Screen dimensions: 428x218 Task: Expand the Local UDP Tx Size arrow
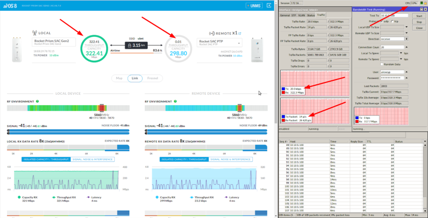(x=406, y=27)
